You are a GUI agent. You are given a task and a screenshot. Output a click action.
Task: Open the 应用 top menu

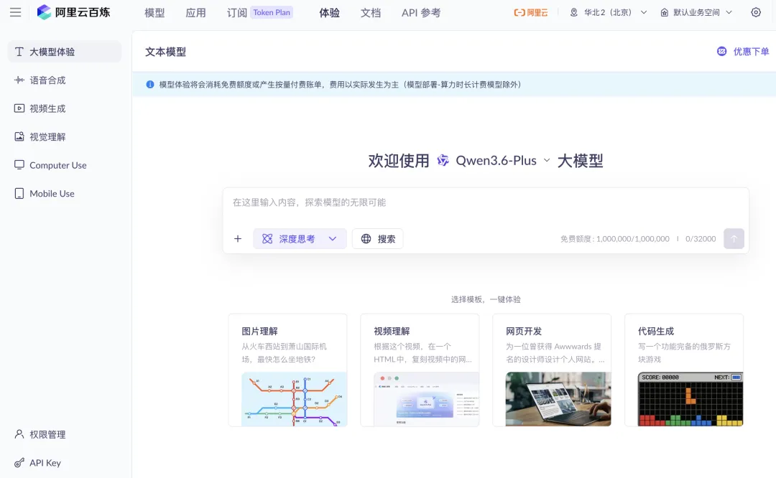tap(195, 13)
